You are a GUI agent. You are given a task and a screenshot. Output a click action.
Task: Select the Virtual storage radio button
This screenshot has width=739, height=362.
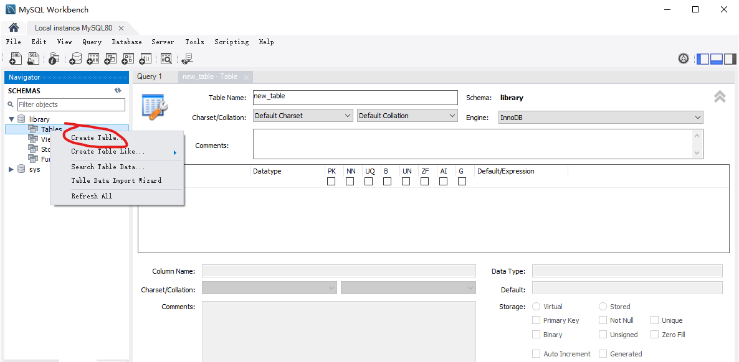[536, 307]
